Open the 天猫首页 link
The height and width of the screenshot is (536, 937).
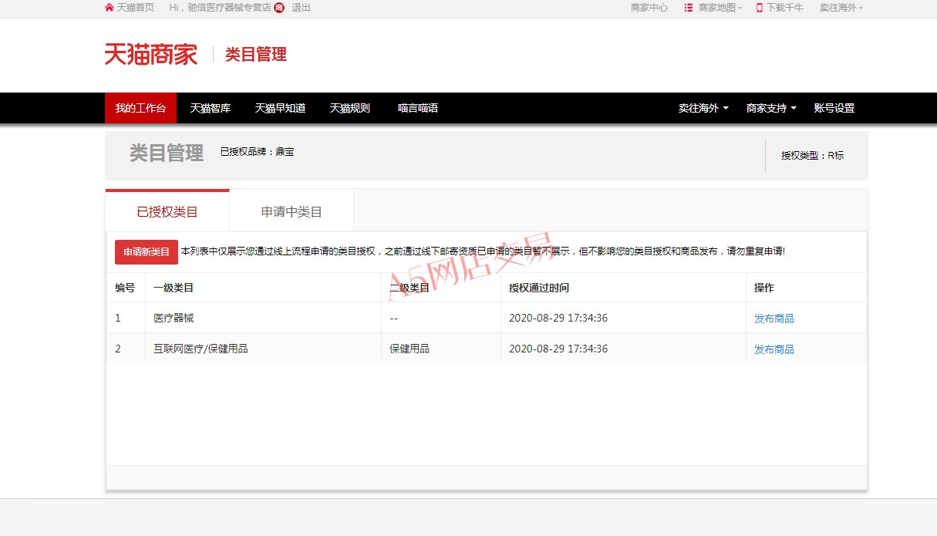click(x=135, y=8)
